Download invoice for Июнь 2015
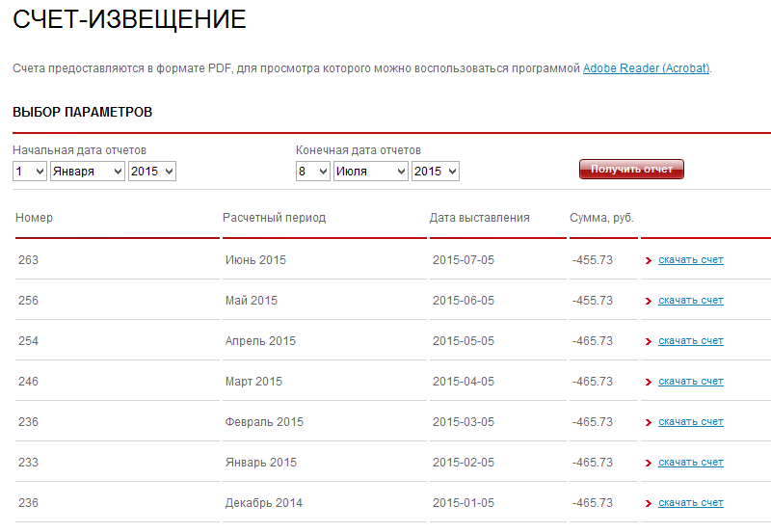Image resolution: width=771 pixels, height=532 pixels. pos(690,260)
